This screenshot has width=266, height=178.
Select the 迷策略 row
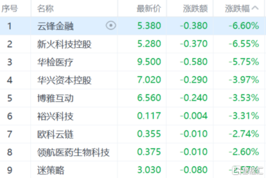[133, 170]
